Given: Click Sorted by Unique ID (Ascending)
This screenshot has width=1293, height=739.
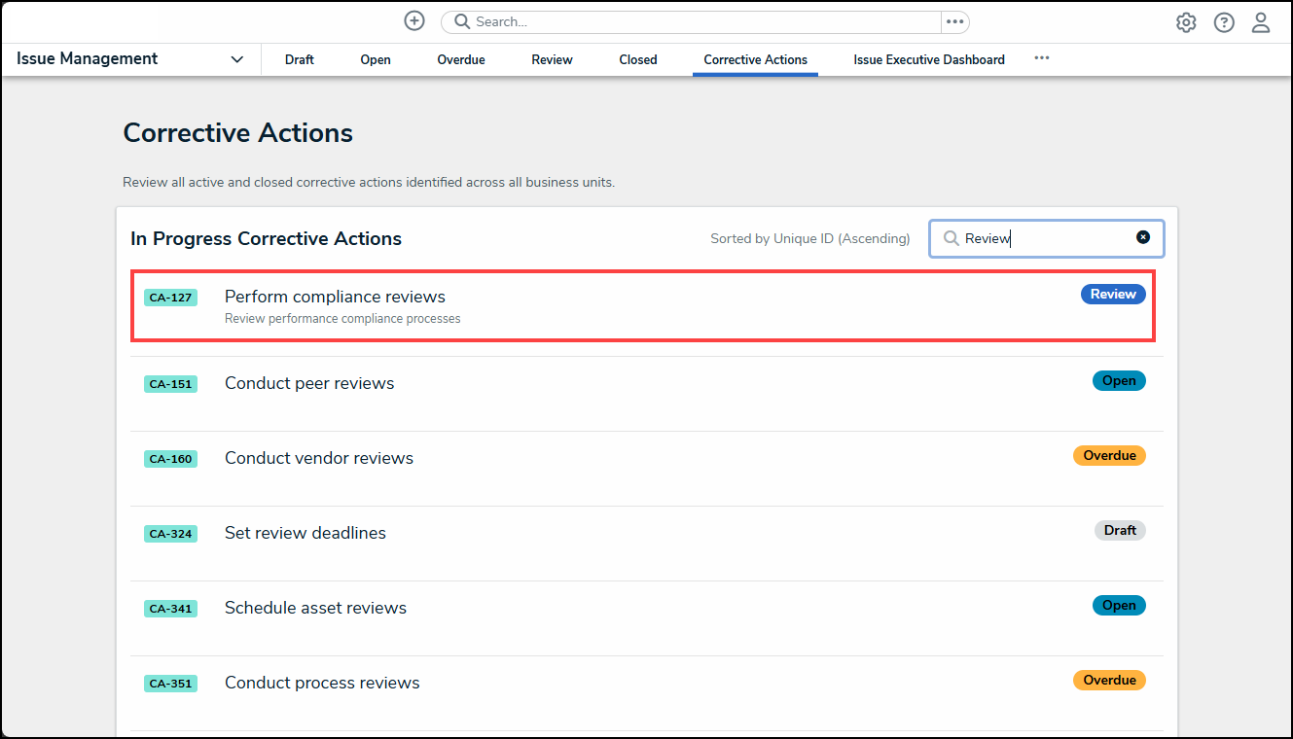Looking at the screenshot, I should tap(809, 238).
